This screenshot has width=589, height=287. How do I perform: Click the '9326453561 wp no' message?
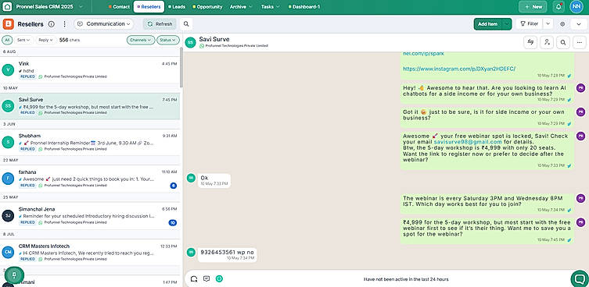(228, 255)
